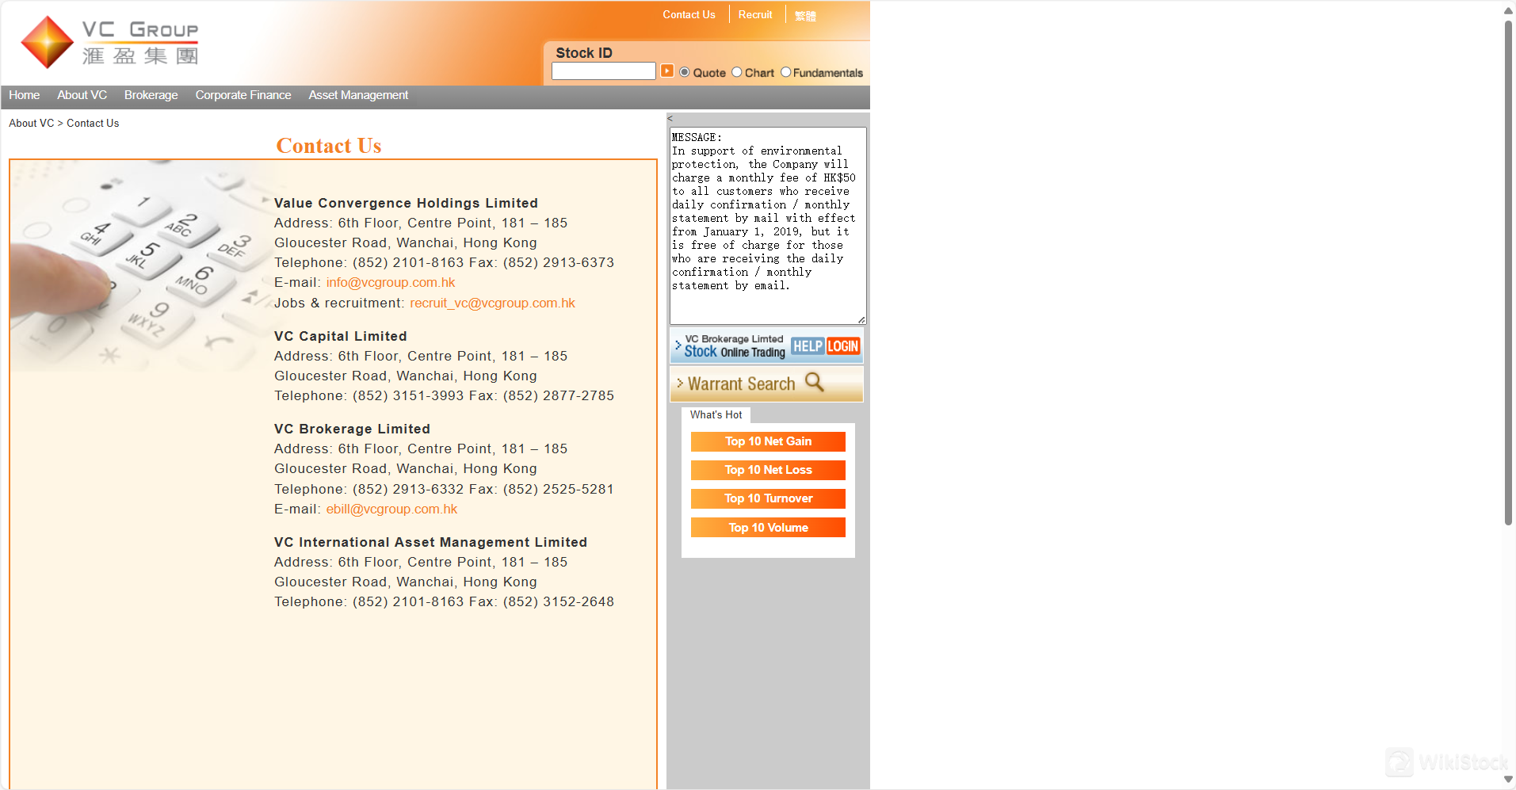Viewport: 1516px width, 790px height.
Task: Open the Brokerage menu
Action: (x=151, y=95)
